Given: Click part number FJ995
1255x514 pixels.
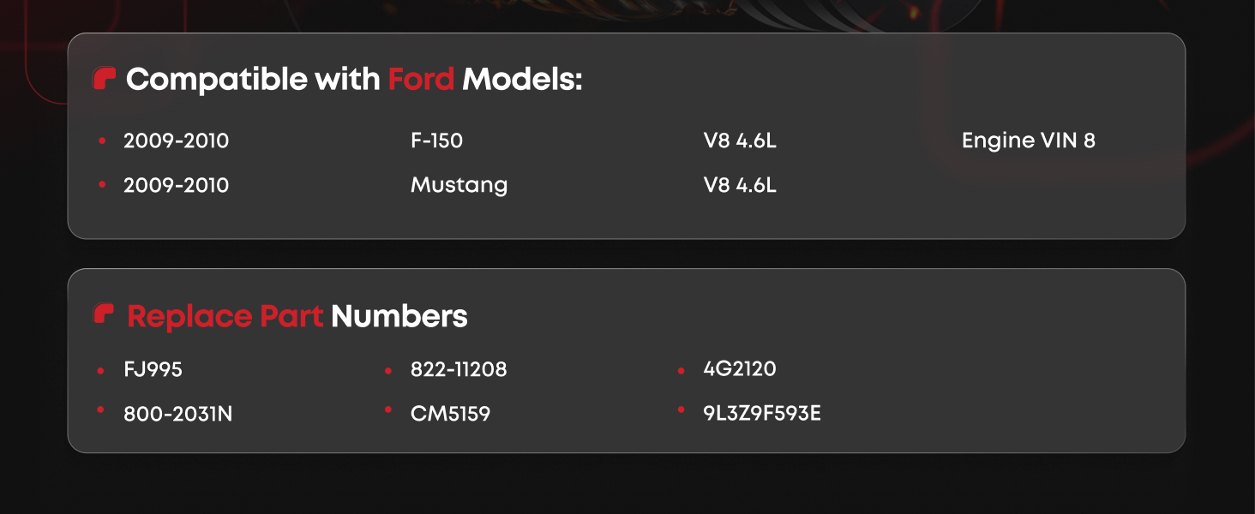Looking at the screenshot, I should tap(153, 369).
